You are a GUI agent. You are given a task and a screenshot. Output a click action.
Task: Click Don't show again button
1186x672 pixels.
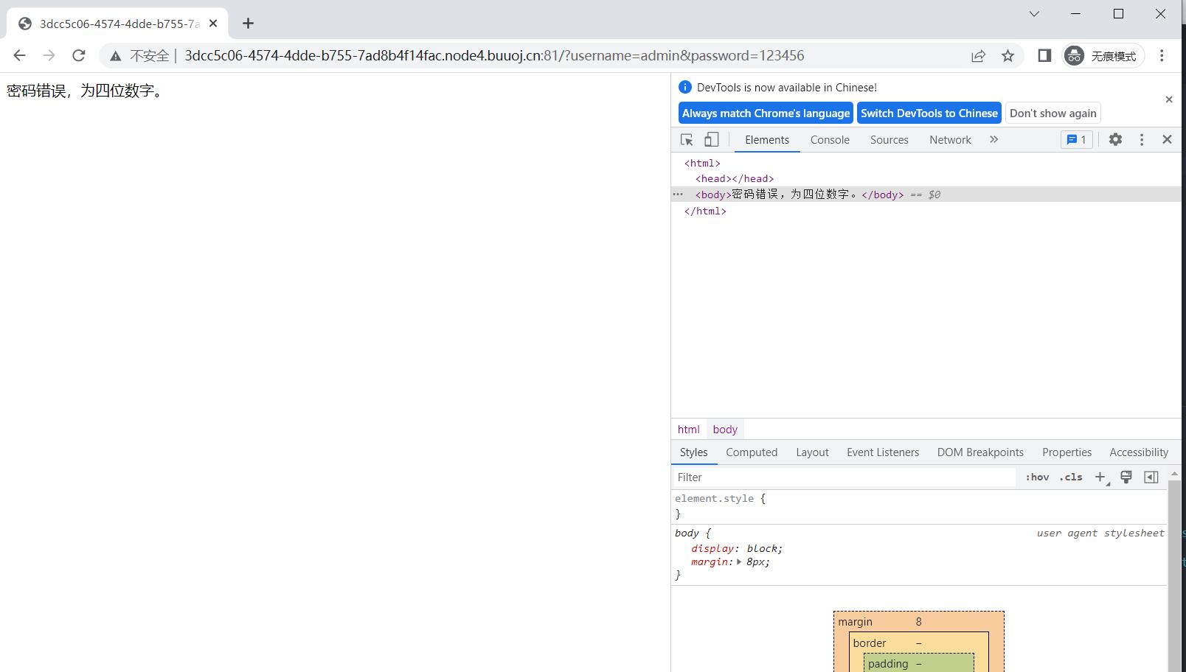click(1053, 113)
